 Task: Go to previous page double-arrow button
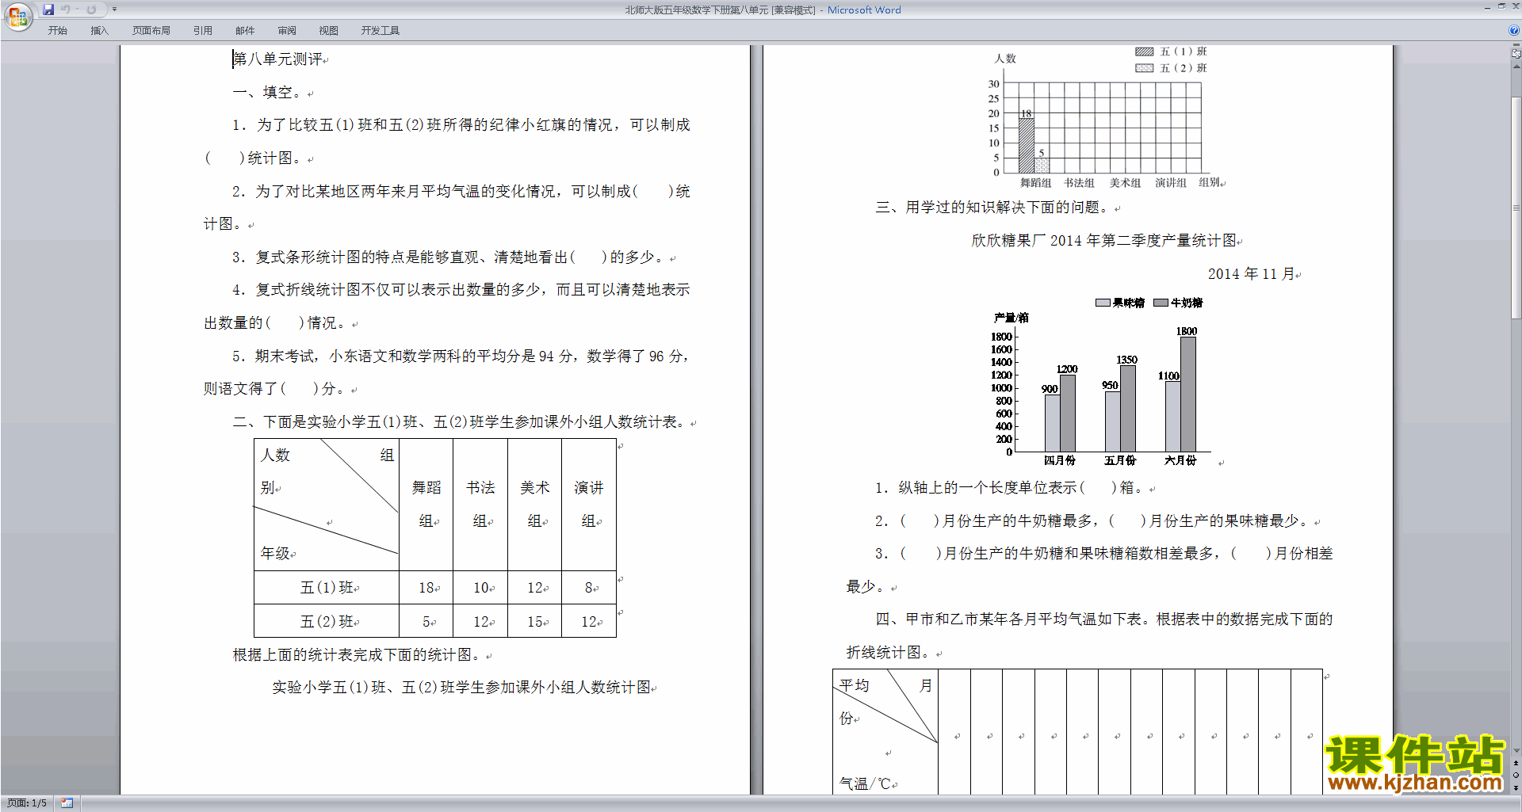click(1516, 764)
